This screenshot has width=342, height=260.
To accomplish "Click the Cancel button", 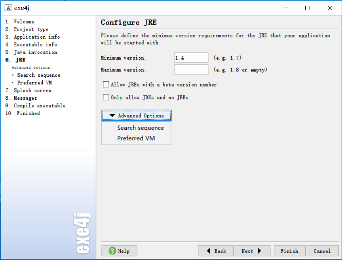I will pos(323,251).
